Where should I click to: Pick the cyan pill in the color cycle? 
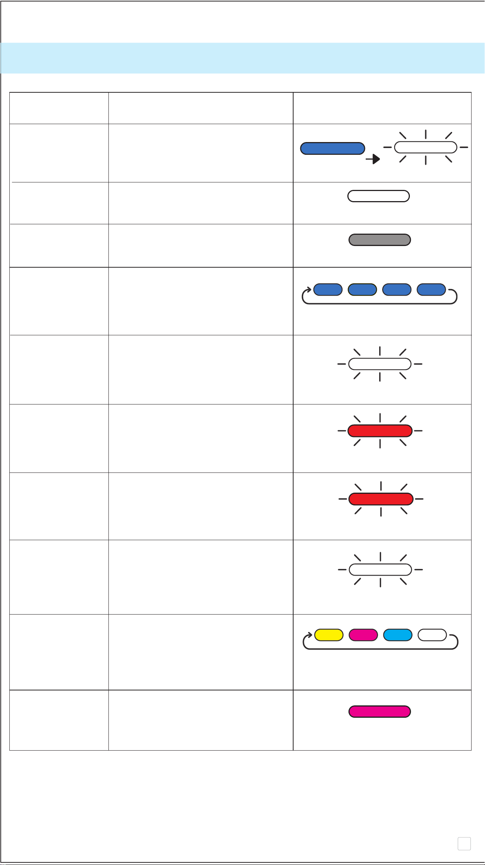398,635
